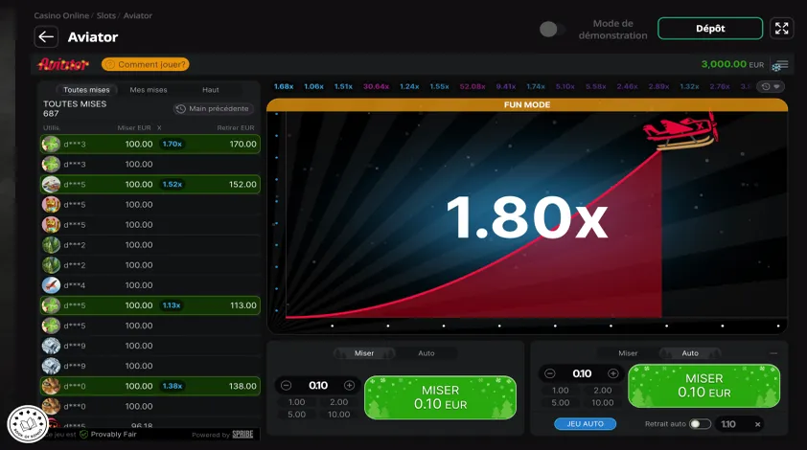Place bet with right MISER 0.10 EUR button
The height and width of the screenshot is (450, 807).
coord(704,386)
